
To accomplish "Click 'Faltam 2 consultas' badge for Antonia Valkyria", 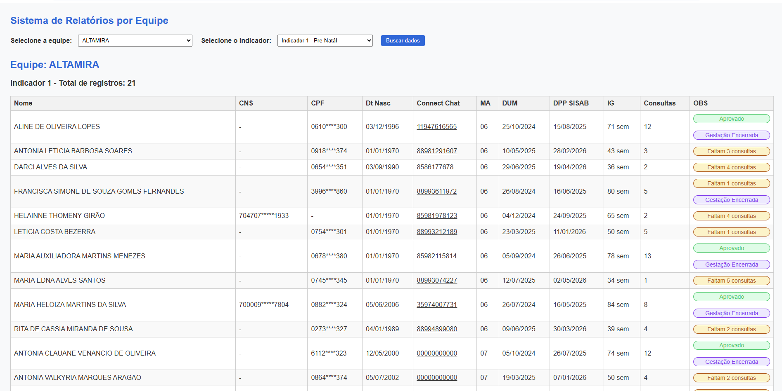I will (x=731, y=377).
